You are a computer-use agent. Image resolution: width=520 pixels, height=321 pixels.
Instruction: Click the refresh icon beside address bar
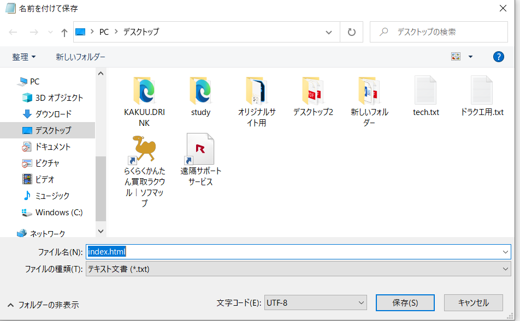351,32
